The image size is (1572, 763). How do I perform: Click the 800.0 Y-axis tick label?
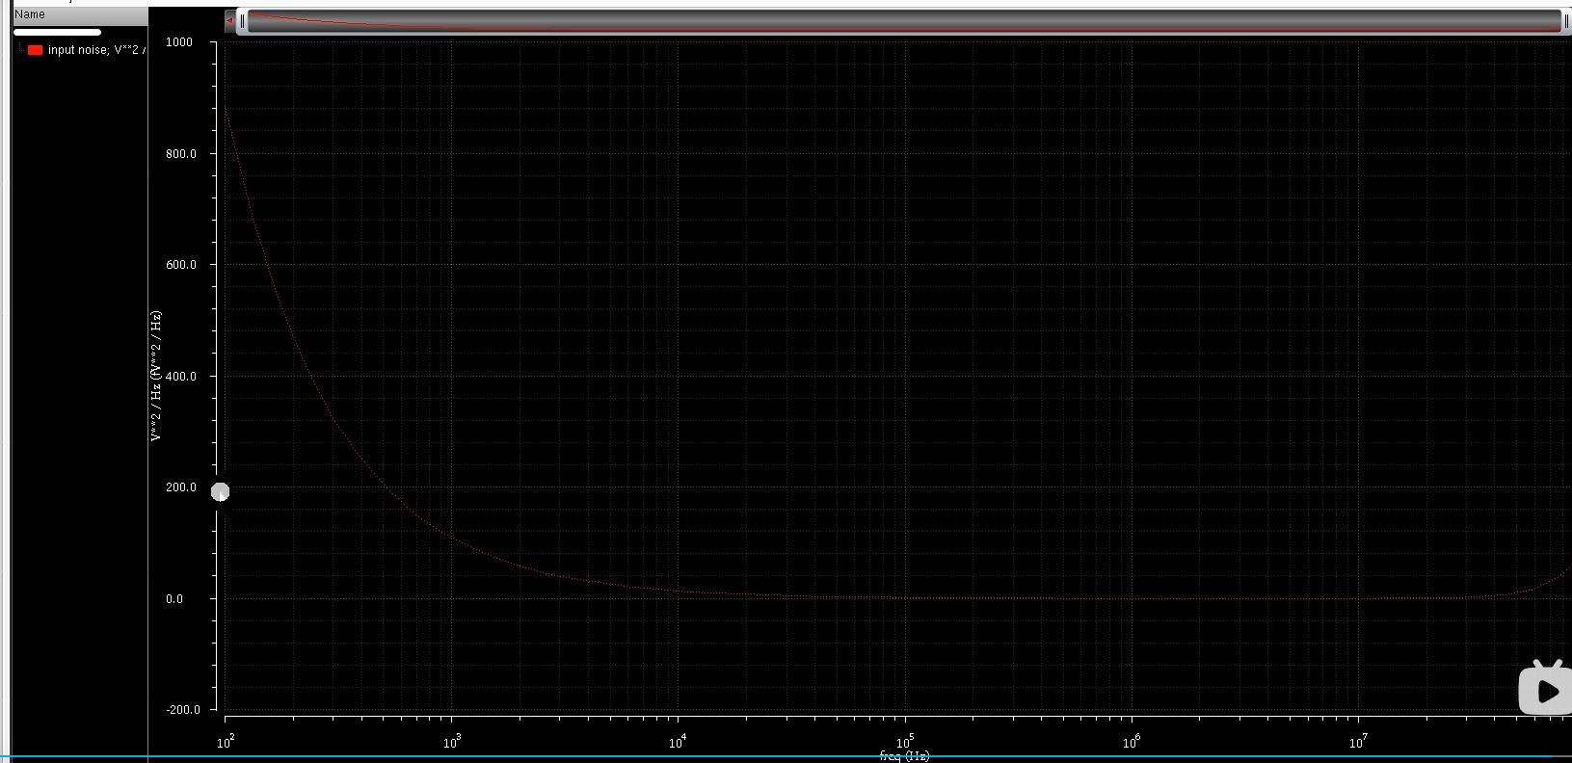click(x=180, y=154)
